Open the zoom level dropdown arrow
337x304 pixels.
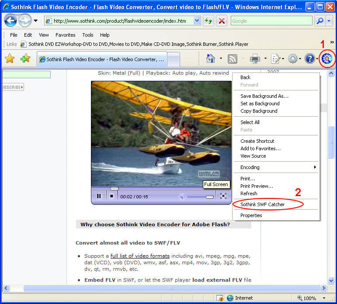pos(324,298)
